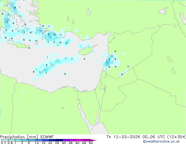This screenshot has height=144, width=186.
Task: Click the '3' precipitation value near Lebanon coast
Action: click(x=109, y=59)
